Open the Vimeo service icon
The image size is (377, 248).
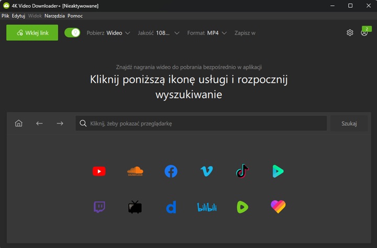(206, 171)
